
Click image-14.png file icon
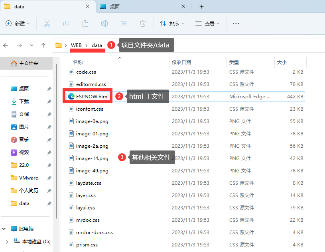tap(71, 158)
